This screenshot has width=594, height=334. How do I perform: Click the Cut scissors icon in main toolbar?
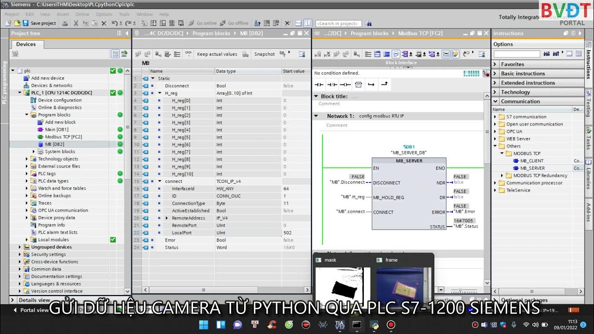click(76, 23)
